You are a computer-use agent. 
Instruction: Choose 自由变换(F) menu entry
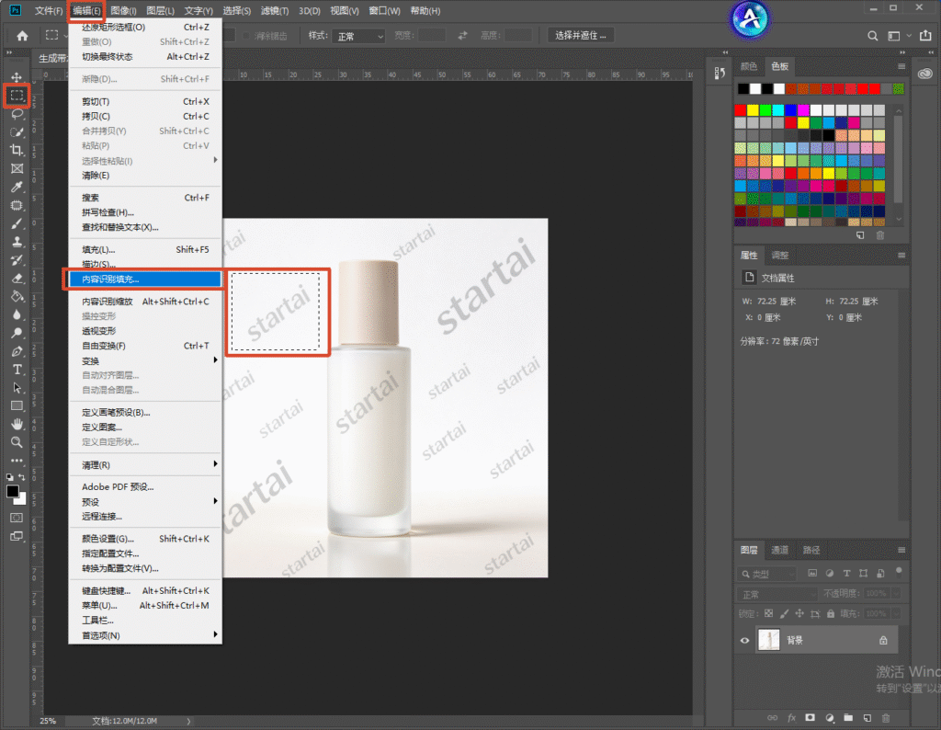click(144, 346)
